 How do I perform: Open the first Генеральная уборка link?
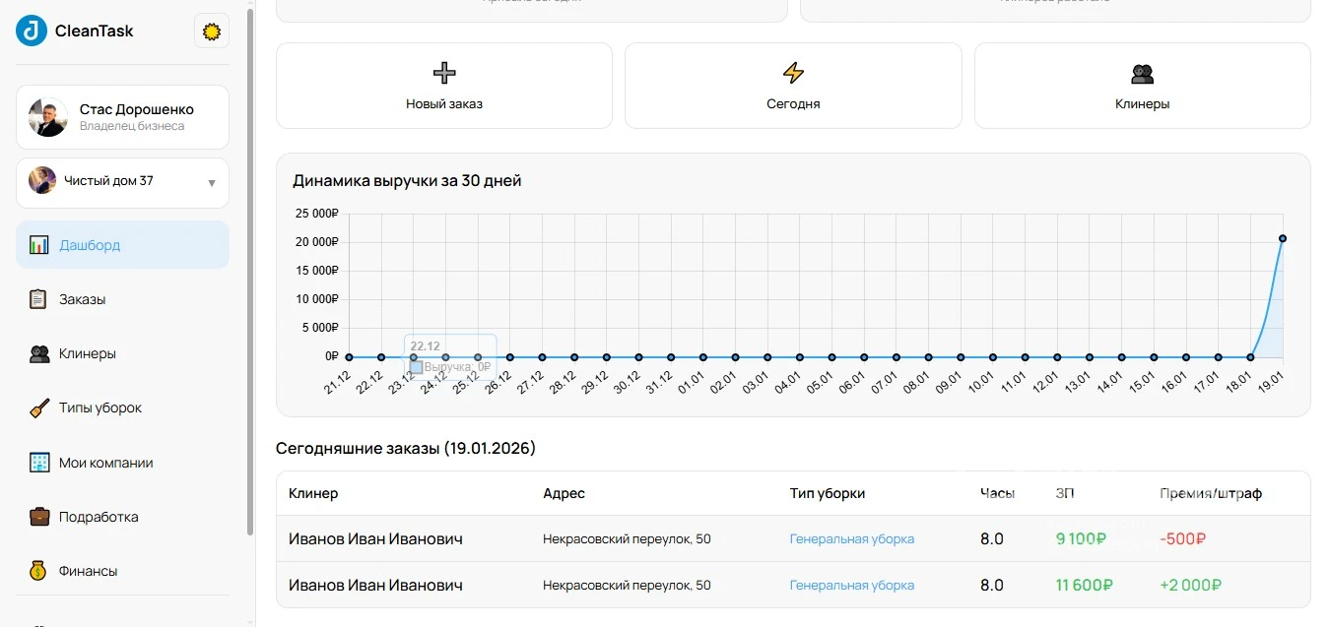[x=851, y=538]
